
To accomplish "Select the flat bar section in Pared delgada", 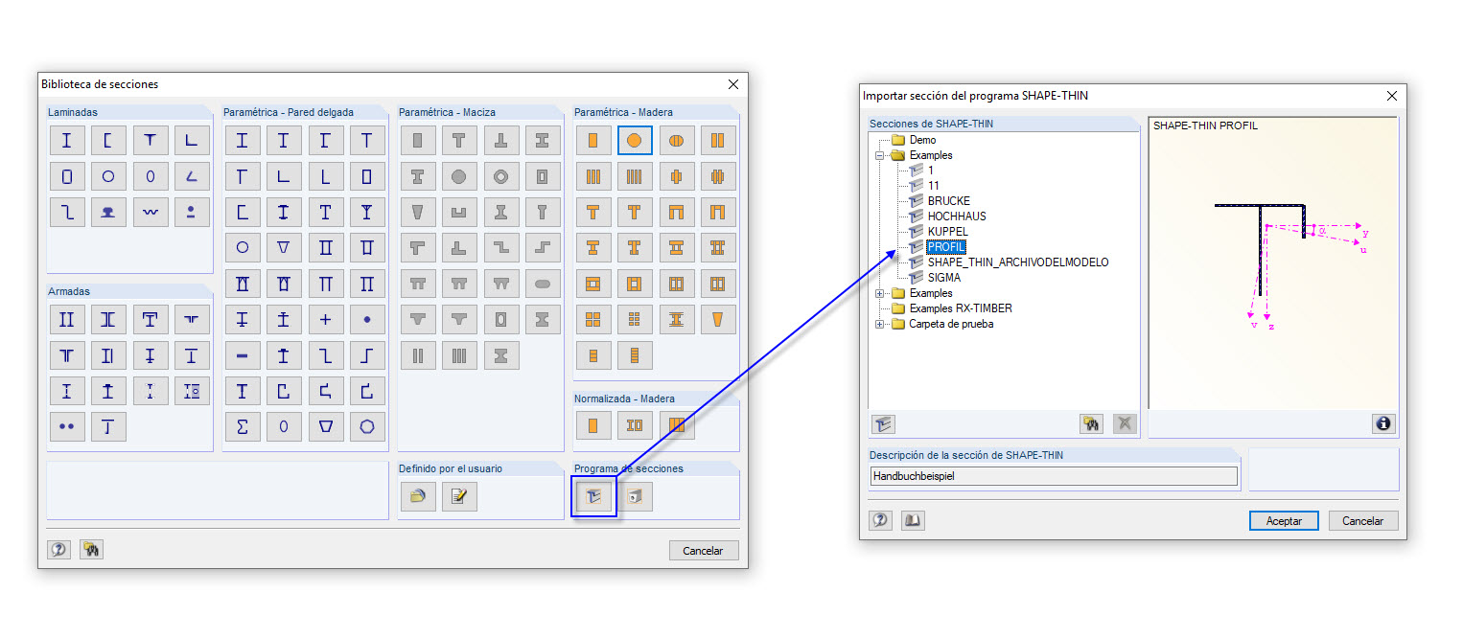I will (242, 355).
